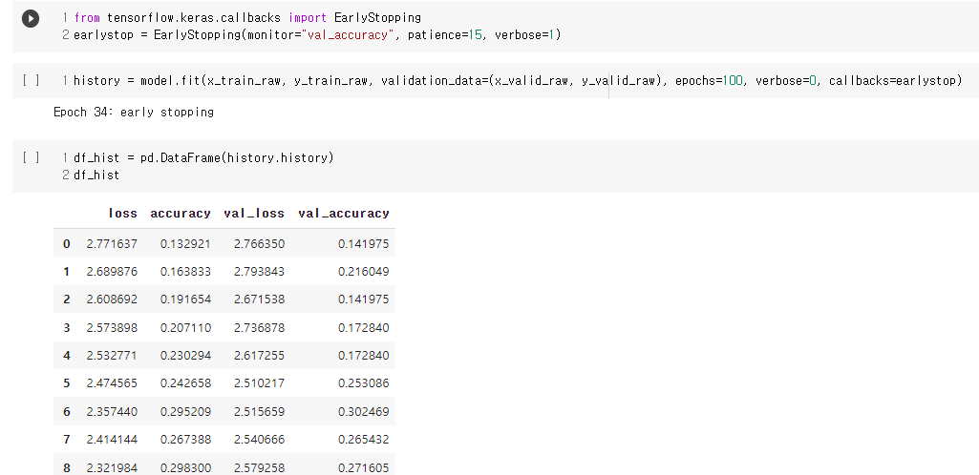
Task: Click accuracy value 0.267388
Action: pyautogui.click(x=185, y=440)
